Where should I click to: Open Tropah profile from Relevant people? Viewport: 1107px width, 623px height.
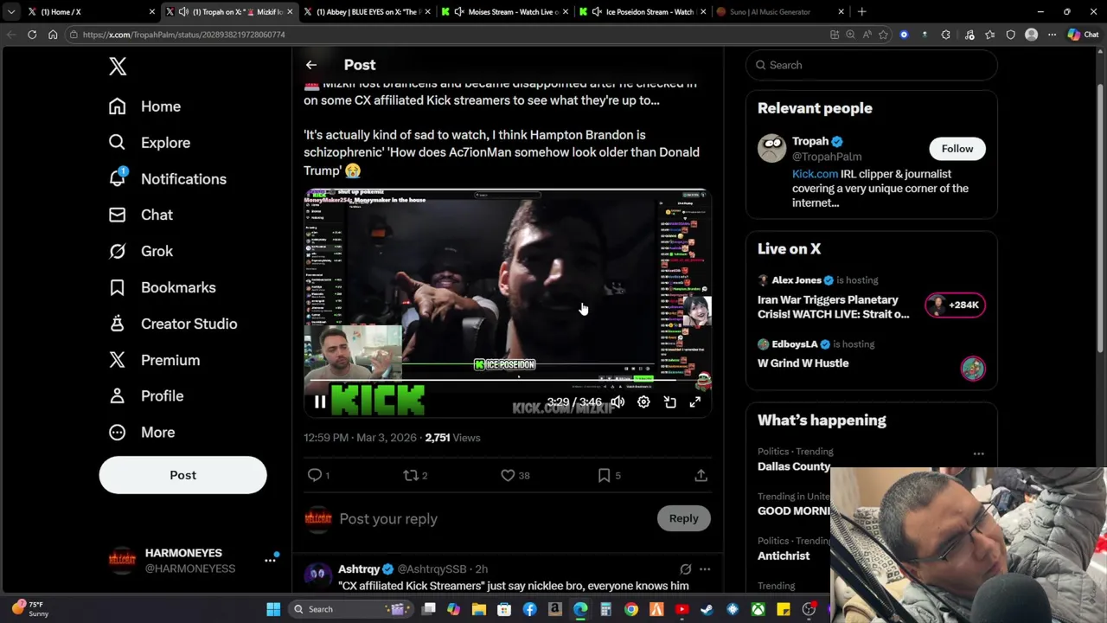(810, 141)
